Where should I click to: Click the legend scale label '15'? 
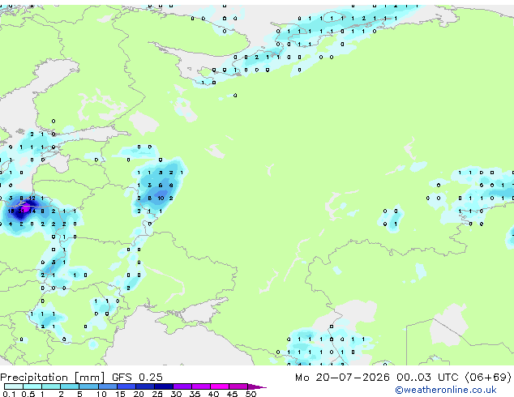click(120, 394)
